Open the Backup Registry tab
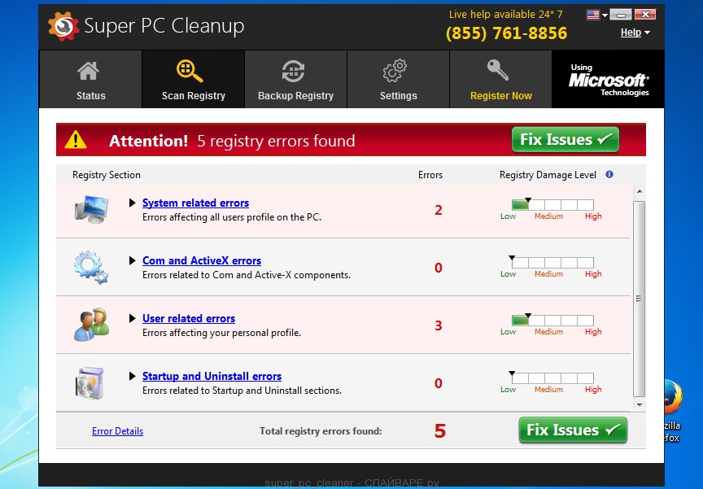This screenshot has width=703, height=489. 295,80
